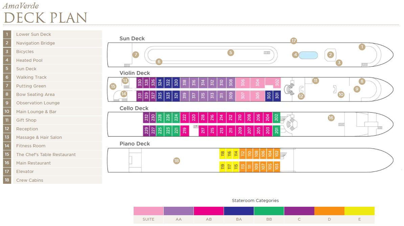Select the Crew Cabins legend row

52,180
